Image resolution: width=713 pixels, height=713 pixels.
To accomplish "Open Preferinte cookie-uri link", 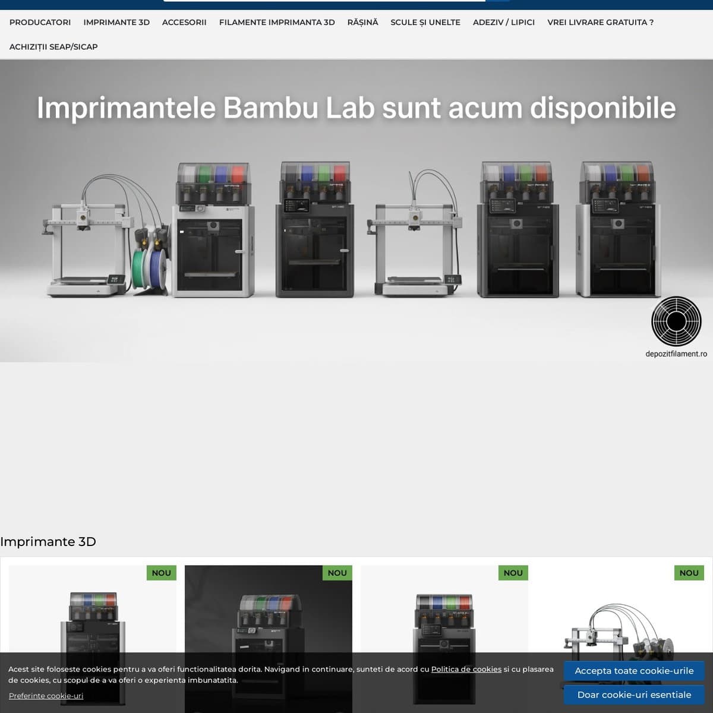I will (46, 696).
